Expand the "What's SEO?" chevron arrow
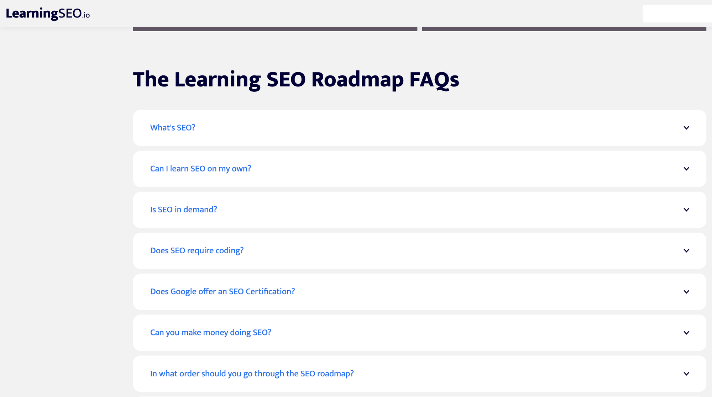 686,128
